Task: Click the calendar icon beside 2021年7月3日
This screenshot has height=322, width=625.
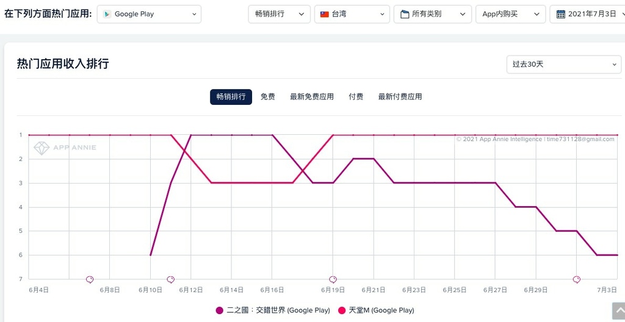Action: (561, 14)
